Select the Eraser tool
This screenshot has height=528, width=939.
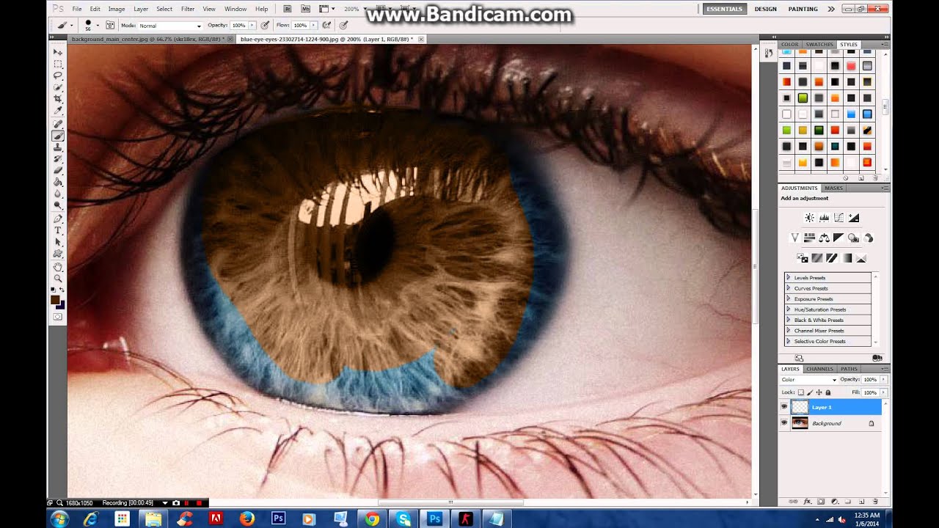(x=58, y=171)
